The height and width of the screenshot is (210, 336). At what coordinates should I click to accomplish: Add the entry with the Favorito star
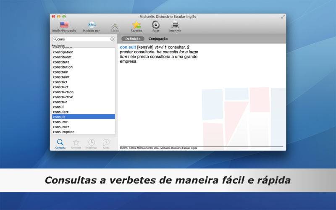point(136,25)
